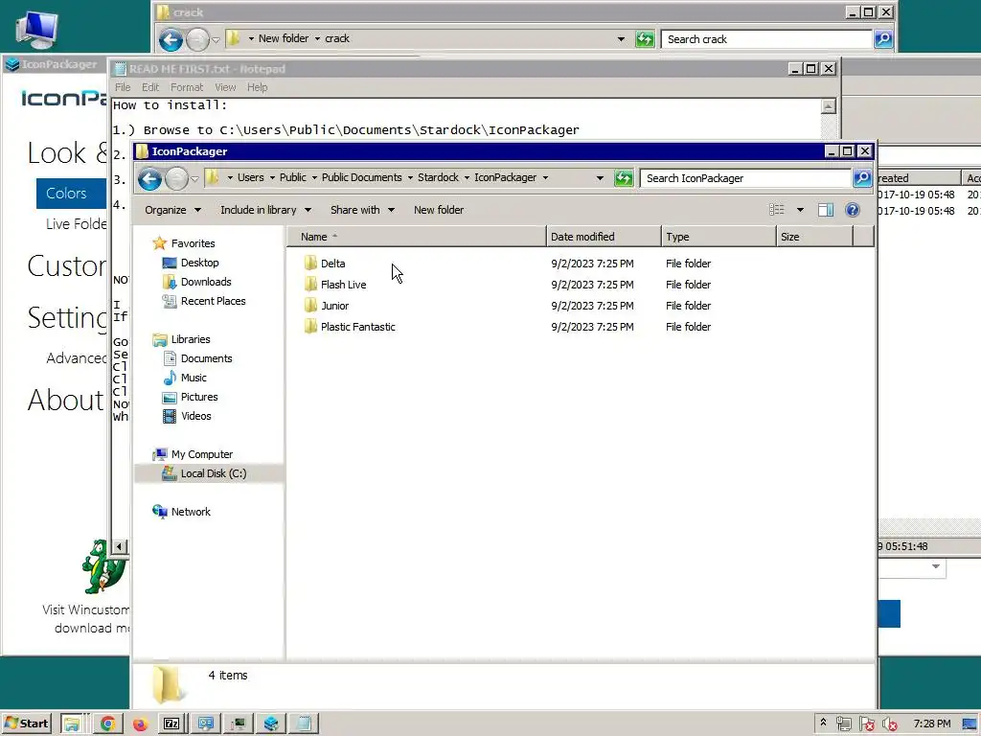Screen dimensions: 981x736
Task: Show hidden tray icons arrow
Action: click(823, 723)
